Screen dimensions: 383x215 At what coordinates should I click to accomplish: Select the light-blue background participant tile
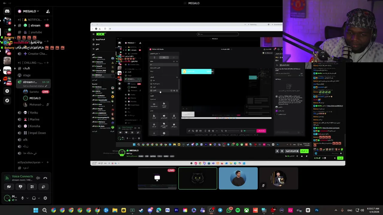pyautogui.click(x=238, y=178)
